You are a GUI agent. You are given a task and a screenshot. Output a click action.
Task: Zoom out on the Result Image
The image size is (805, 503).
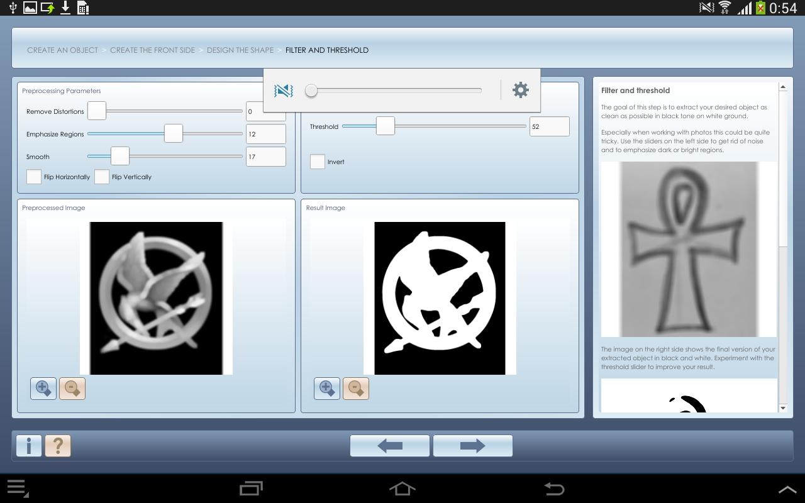pos(356,389)
